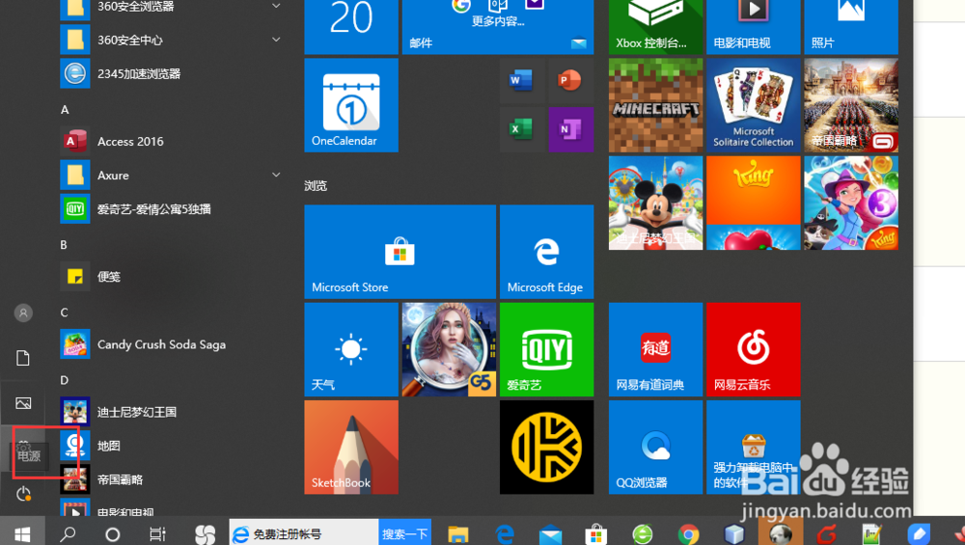Open the Microsoft Edge tile
This screenshot has width=965, height=545.
[546, 252]
